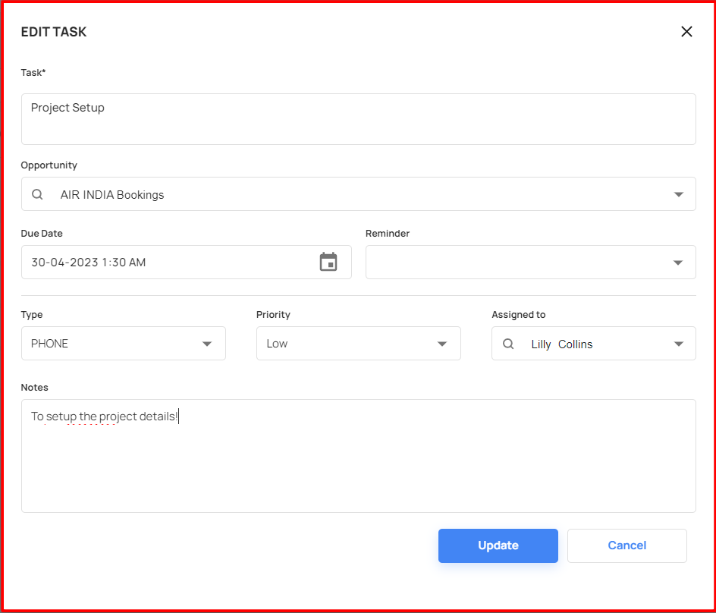Click the Assigned to search icon
This screenshot has height=613, width=716.
pos(508,344)
